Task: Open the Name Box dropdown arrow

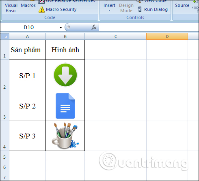Action: (x=61, y=28)
